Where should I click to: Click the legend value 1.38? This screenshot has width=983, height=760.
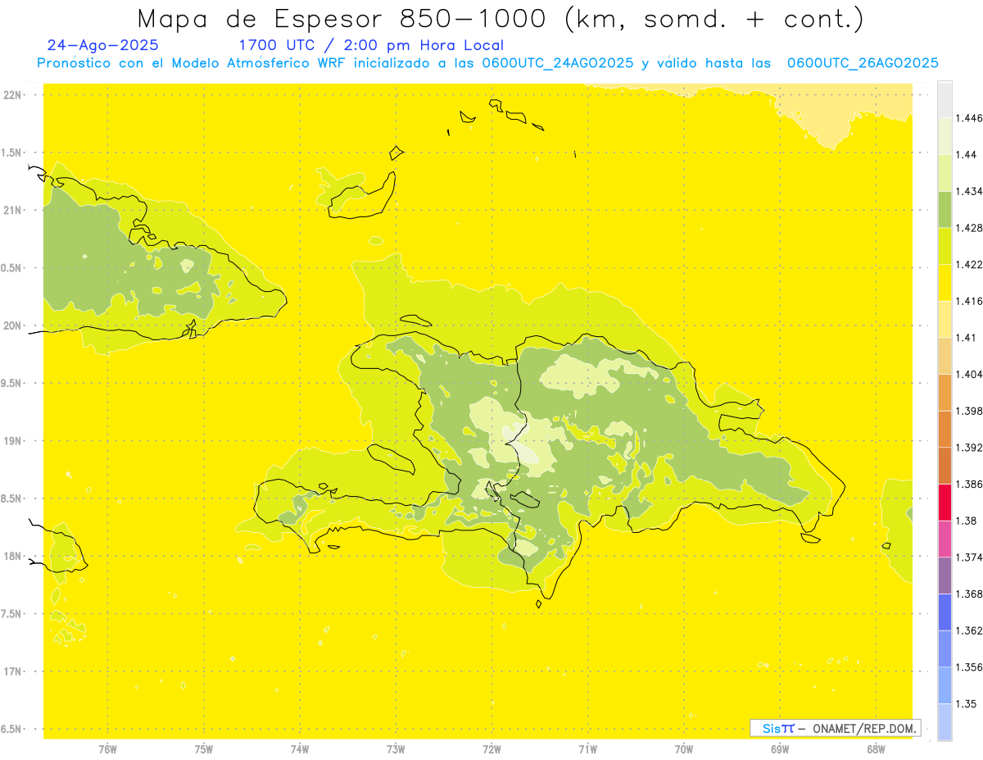point(967,521)
